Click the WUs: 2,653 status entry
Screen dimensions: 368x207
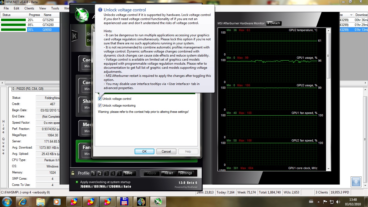click(291, 192)
